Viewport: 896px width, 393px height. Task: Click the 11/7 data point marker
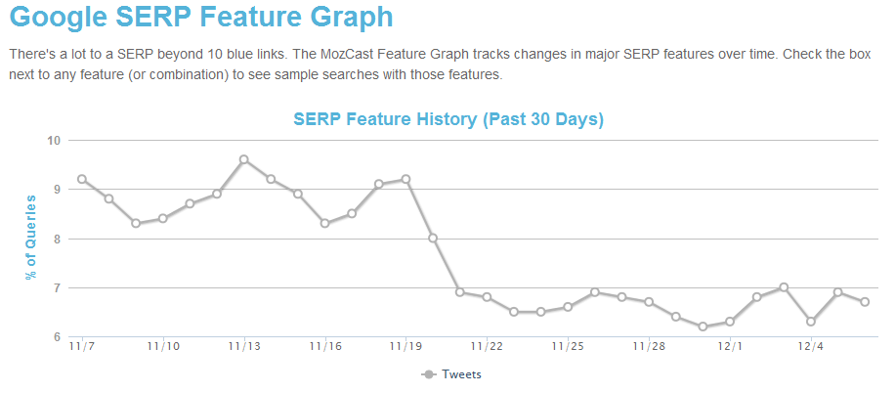tap(82, 179)
